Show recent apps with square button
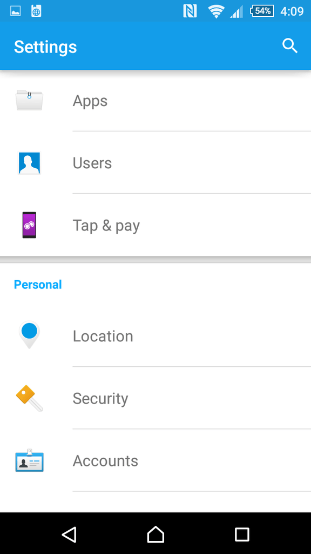Screen dimensions: 311x554 (x=242, y=534)
